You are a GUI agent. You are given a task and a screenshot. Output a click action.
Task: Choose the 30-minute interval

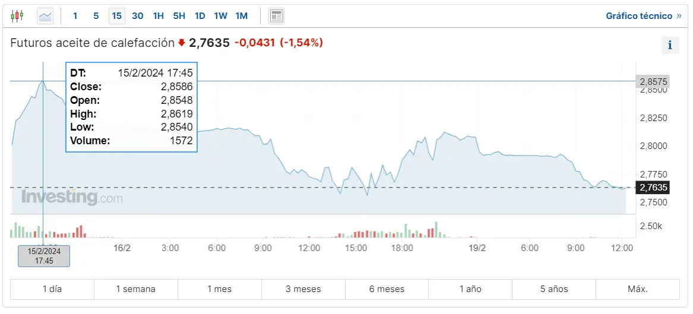coord(138,16)
